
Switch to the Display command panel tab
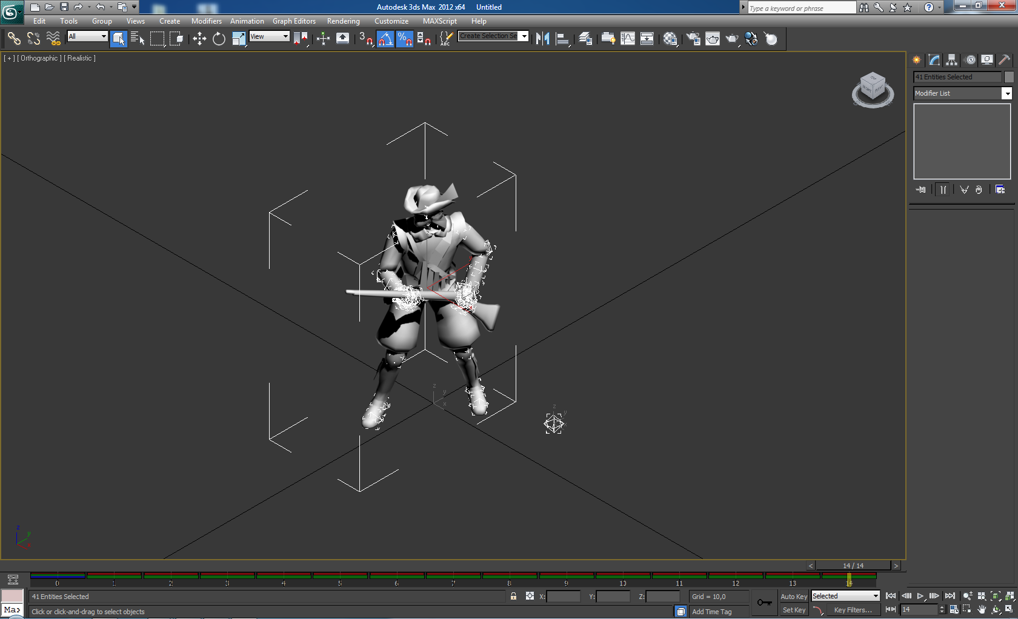tap(988, 59)
